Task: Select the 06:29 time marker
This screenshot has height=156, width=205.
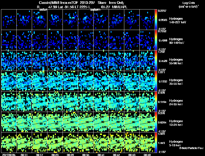Action: pyautogui.click(x=70, y=154)
